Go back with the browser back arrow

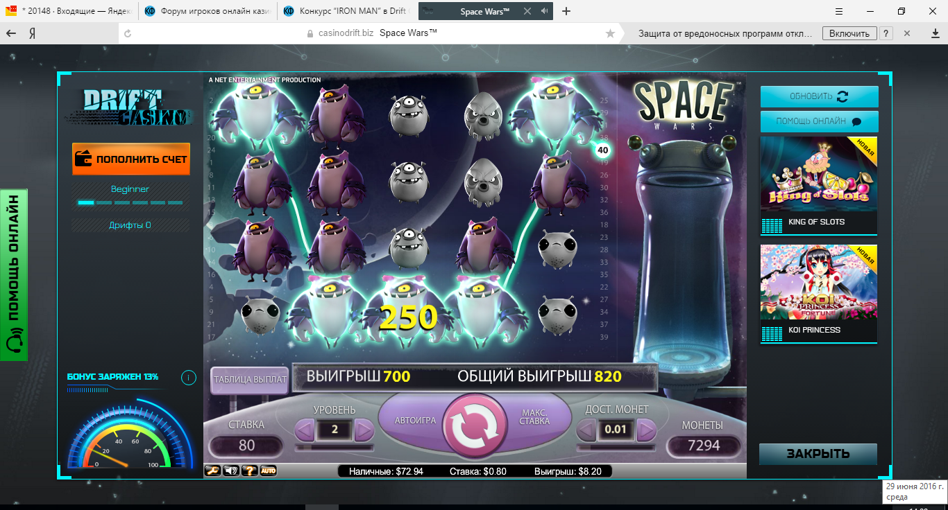point(10,33)
